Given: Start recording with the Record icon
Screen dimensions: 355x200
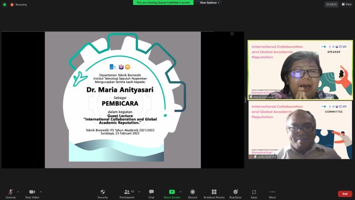Looking at the screenshot, I should tap(192, 192).
